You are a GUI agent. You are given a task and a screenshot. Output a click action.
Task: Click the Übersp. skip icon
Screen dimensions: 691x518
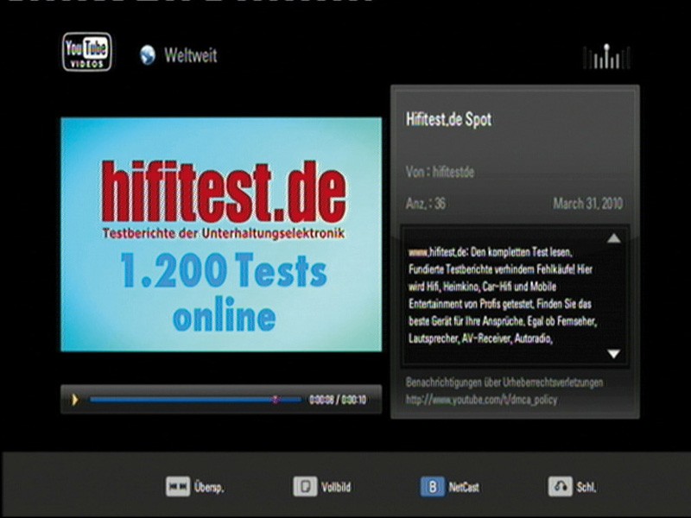click(178, 486)
